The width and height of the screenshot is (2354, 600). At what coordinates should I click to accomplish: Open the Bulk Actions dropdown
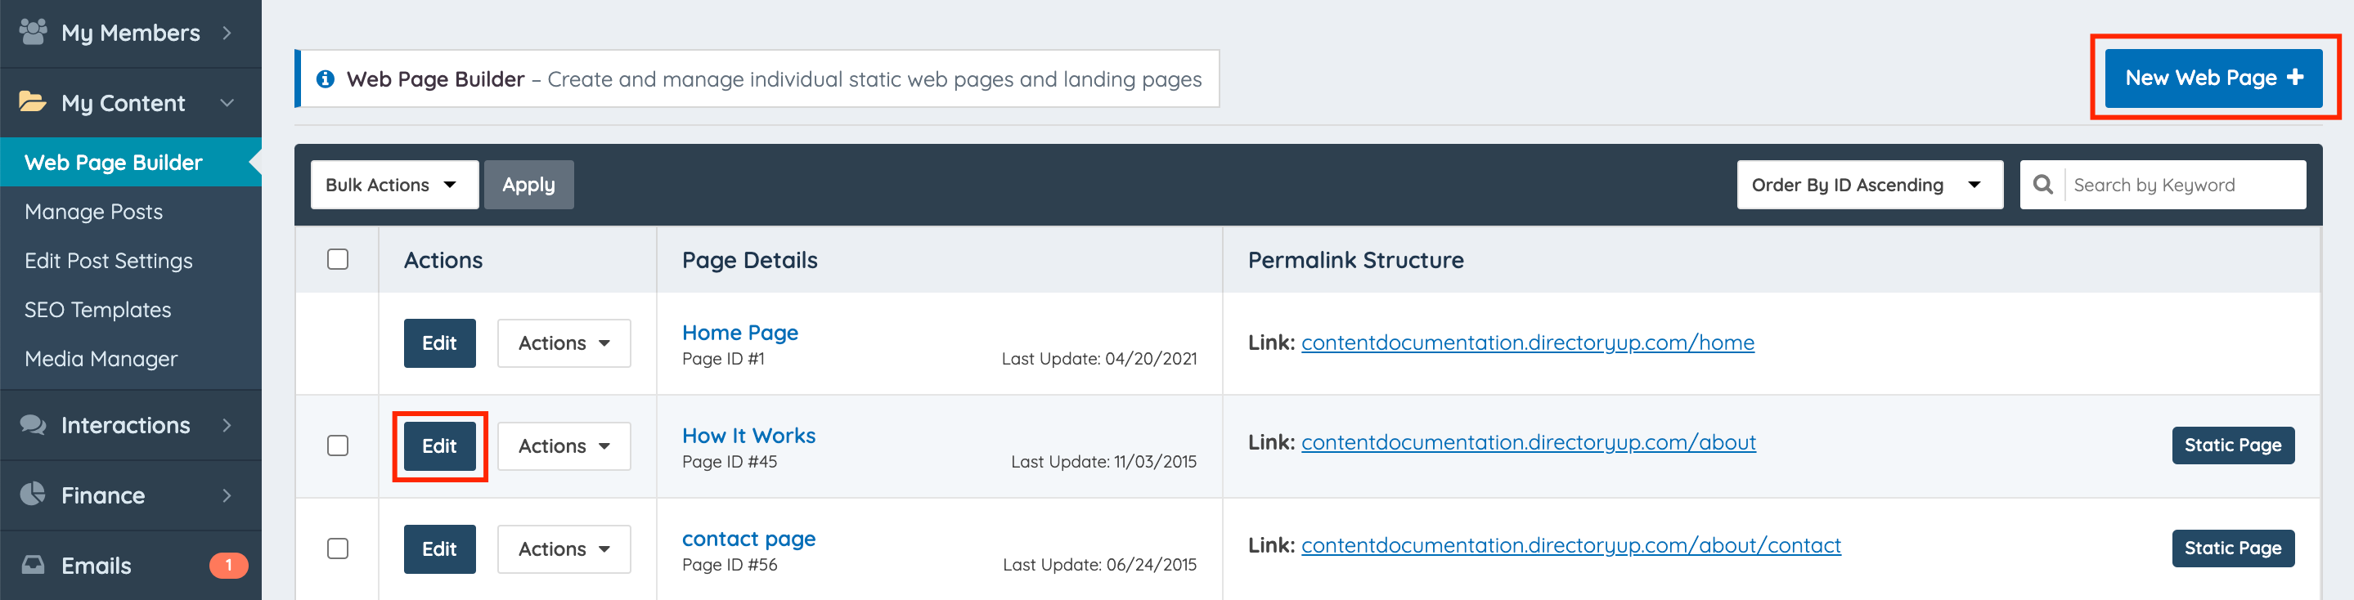pos(395,185)
